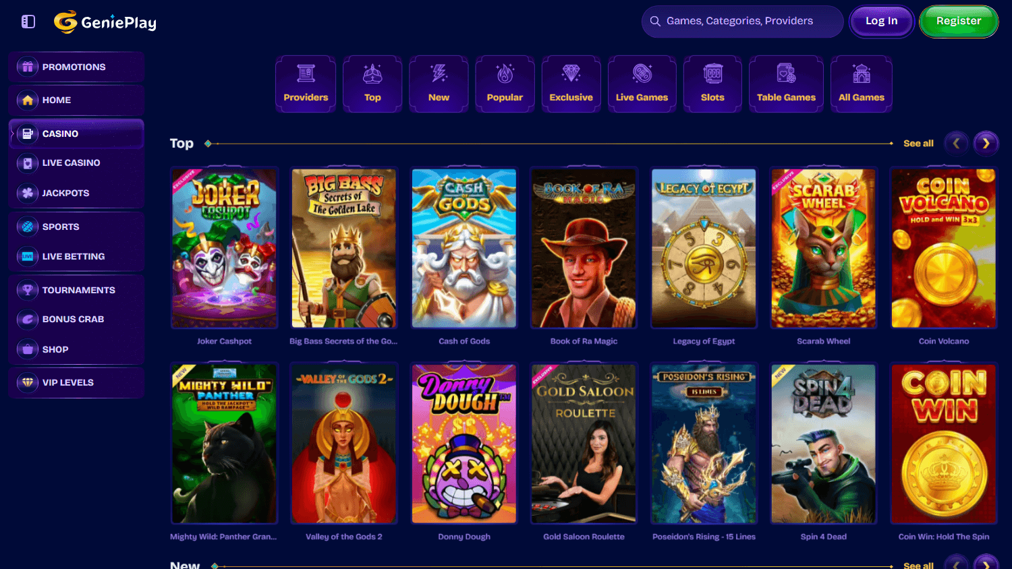Image resolution: width=1012 pixels, height=569 pixels.
Task: Open Tournaments via the trophy icon
Action: [28, 290]
